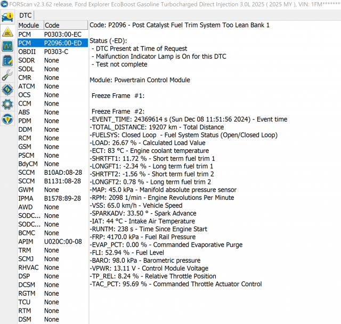The height and width of the screenshot is (324, 341).
Task: Click the FORScan title bar app icon
Action: click(x=4, y=4)
